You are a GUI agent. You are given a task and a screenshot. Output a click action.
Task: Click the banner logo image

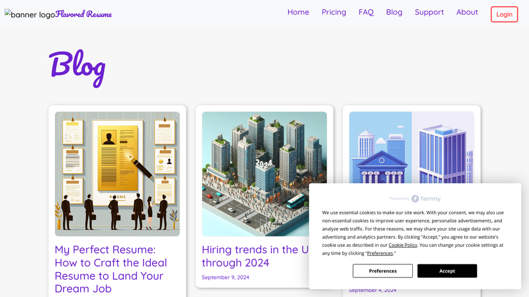pos(30,14)
